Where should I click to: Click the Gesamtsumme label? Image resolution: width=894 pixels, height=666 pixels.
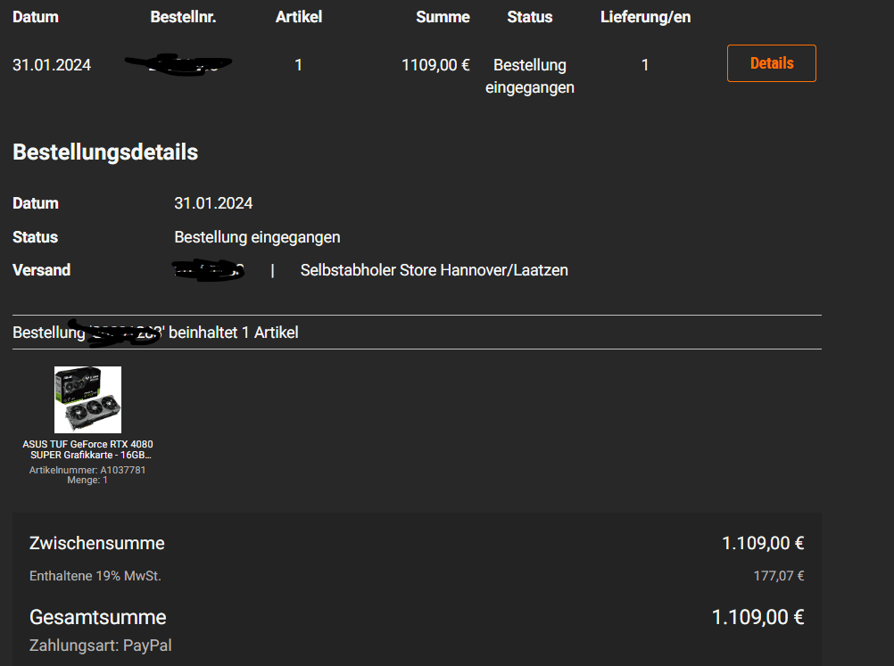97,617
